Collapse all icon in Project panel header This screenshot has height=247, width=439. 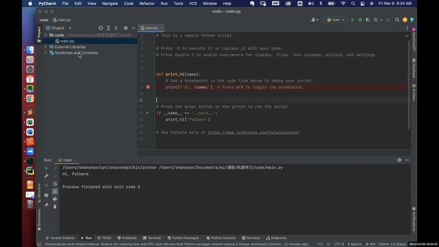pos(116,28)
